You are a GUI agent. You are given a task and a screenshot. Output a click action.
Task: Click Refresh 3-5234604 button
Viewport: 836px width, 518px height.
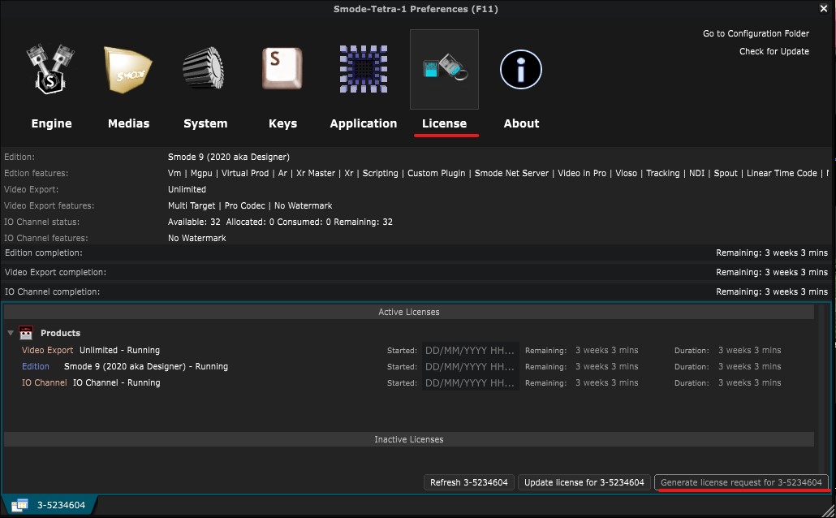pyautogui.click(x=468, y=482)
